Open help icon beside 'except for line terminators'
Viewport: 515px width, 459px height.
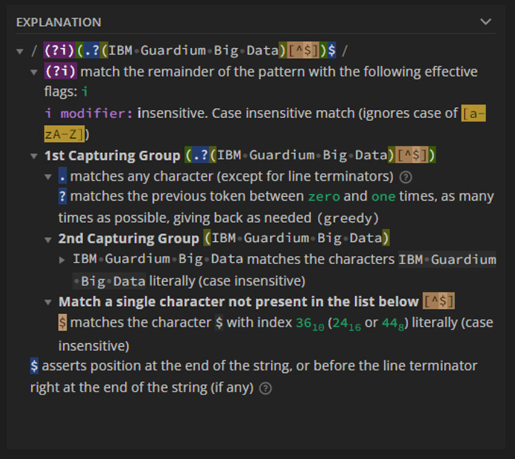click(406, 177)
